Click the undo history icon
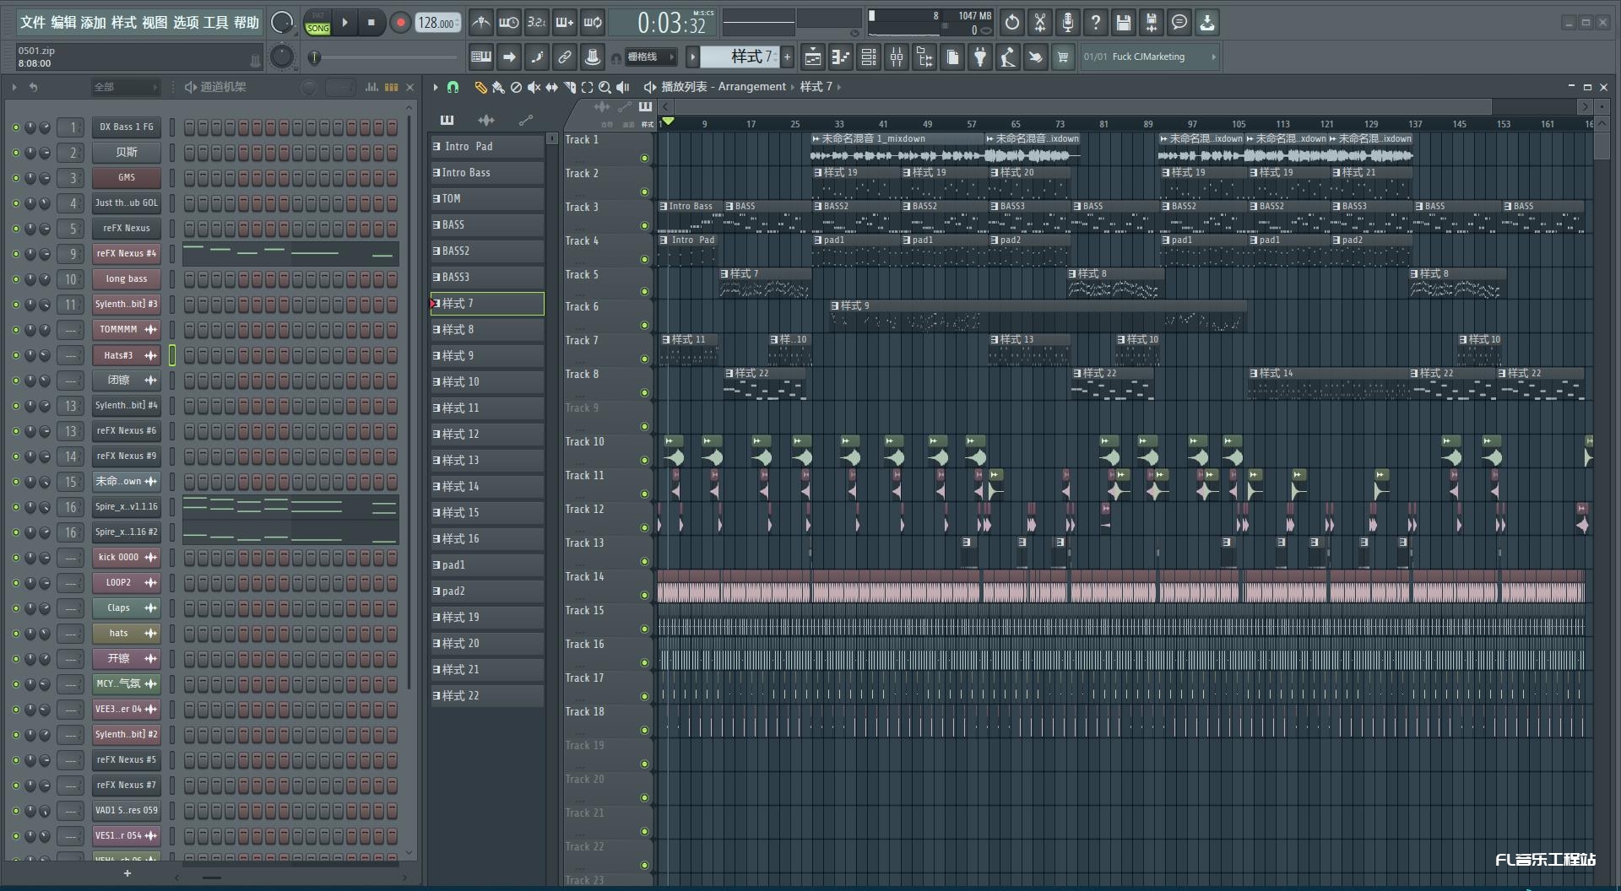1621x891 pixels. click(1012, 23)
